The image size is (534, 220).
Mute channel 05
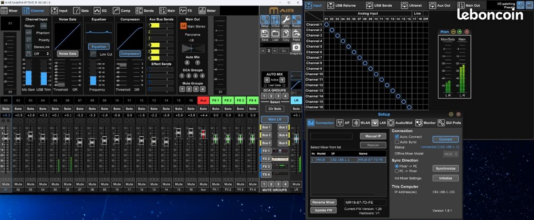point(55,183)
